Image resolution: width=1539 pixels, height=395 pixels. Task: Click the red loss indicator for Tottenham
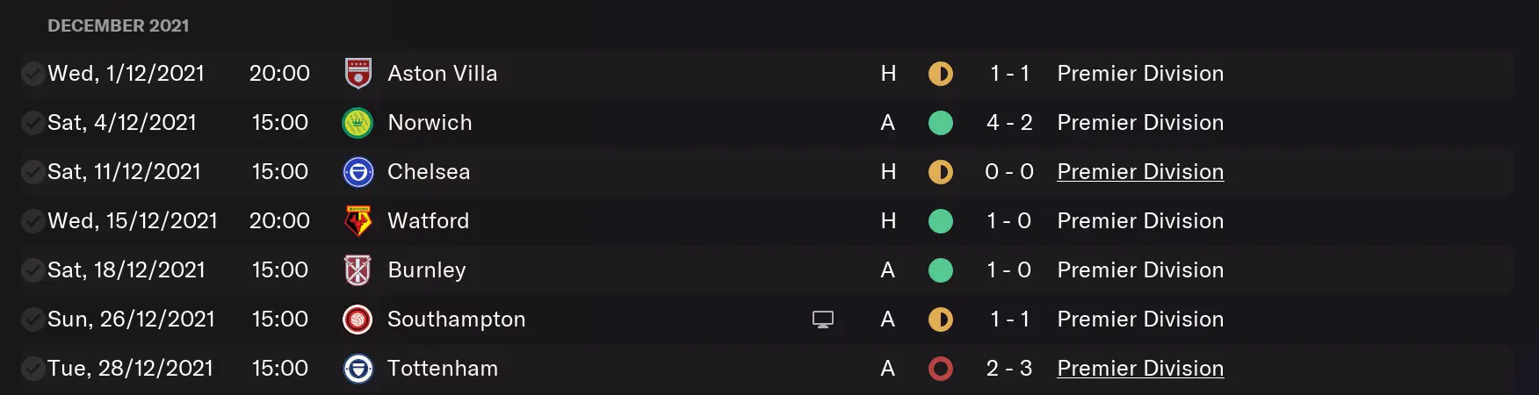940,369
